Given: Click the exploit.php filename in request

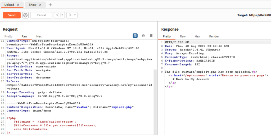Looking at the screenshot, I should coord(122,107).
